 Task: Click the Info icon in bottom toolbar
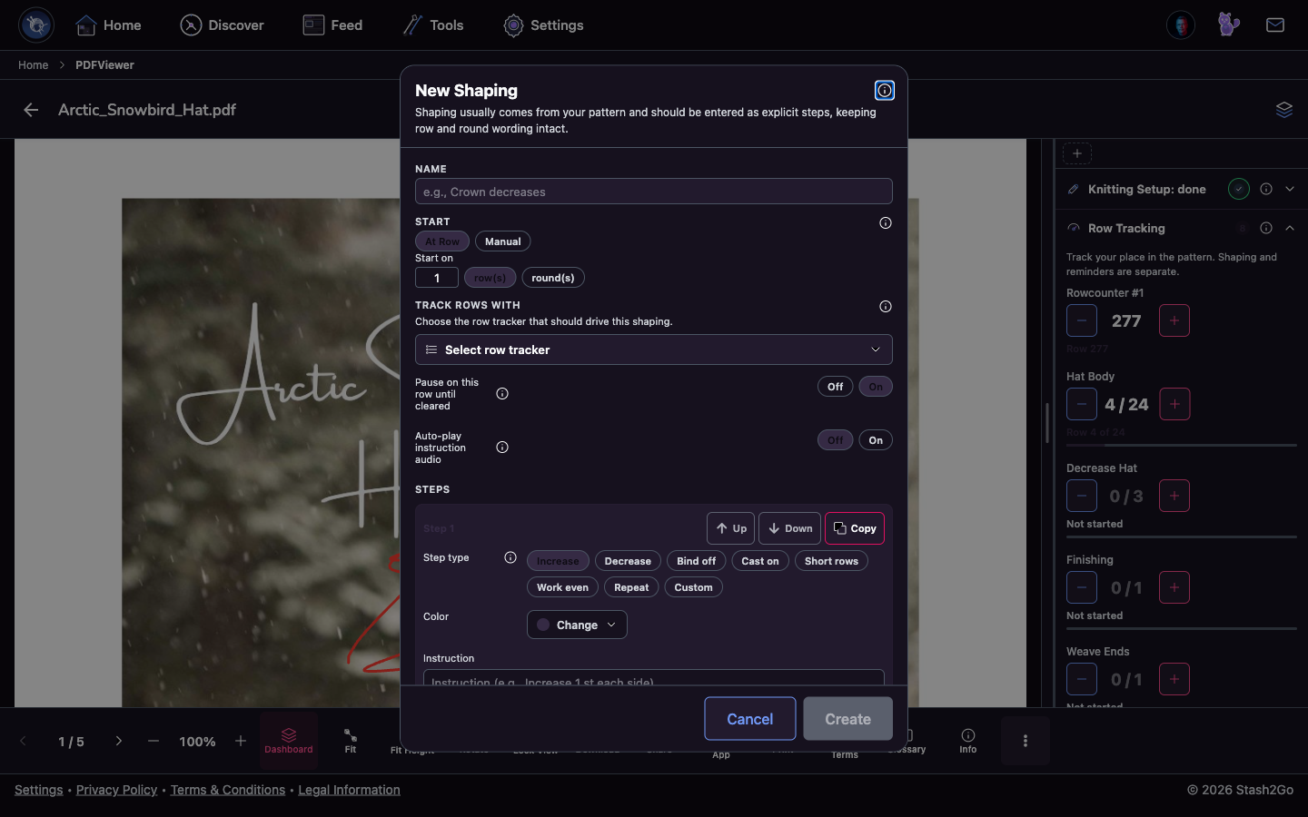coord(968,741)
